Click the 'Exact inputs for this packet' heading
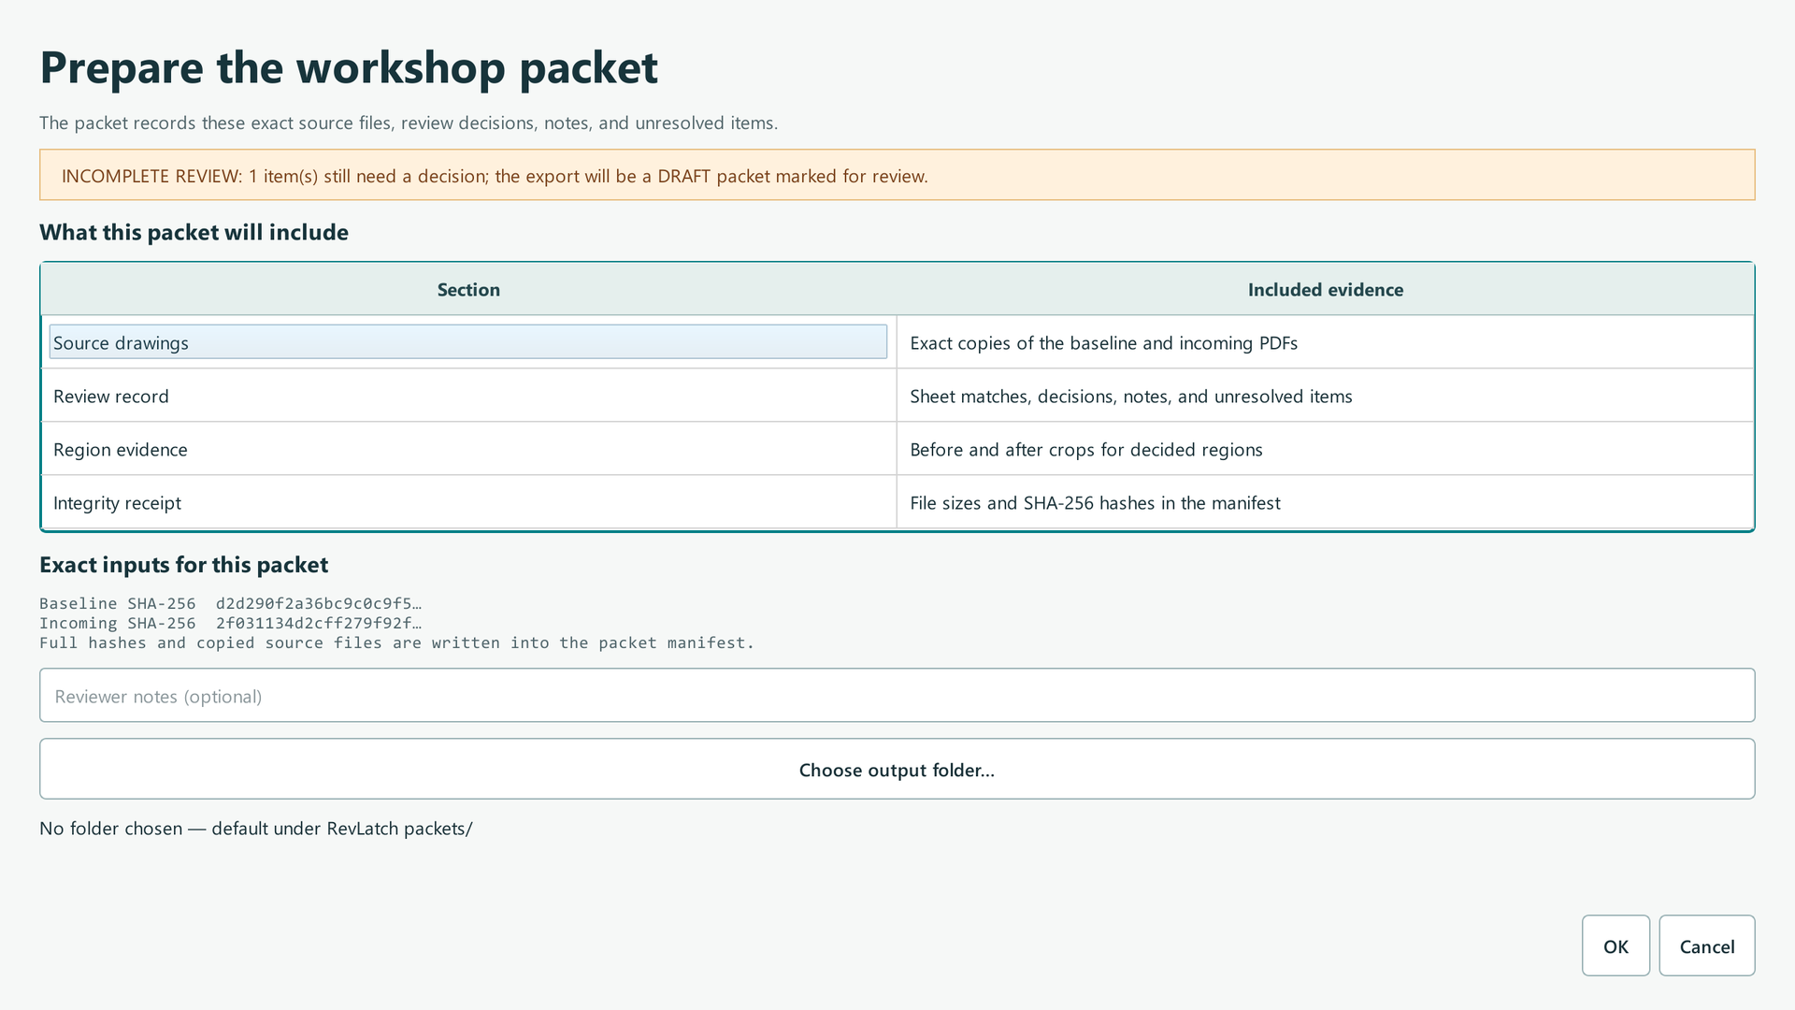This screenshot has height=1010, width=1795. 183,565
